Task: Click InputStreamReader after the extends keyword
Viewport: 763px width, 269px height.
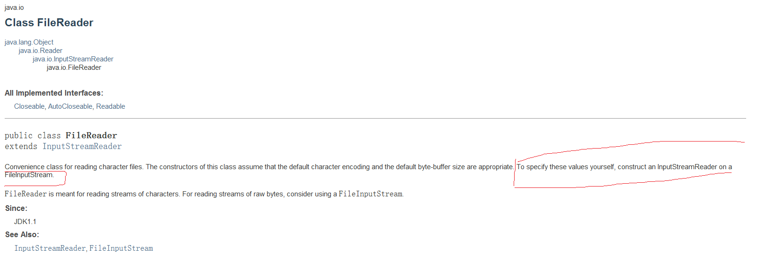Action: point(82,146)
